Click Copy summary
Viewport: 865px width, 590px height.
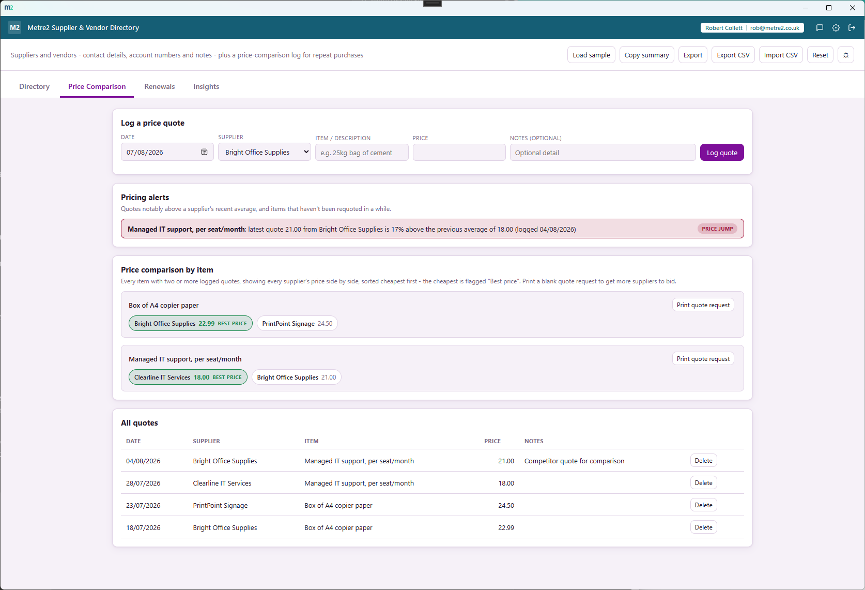646,55
